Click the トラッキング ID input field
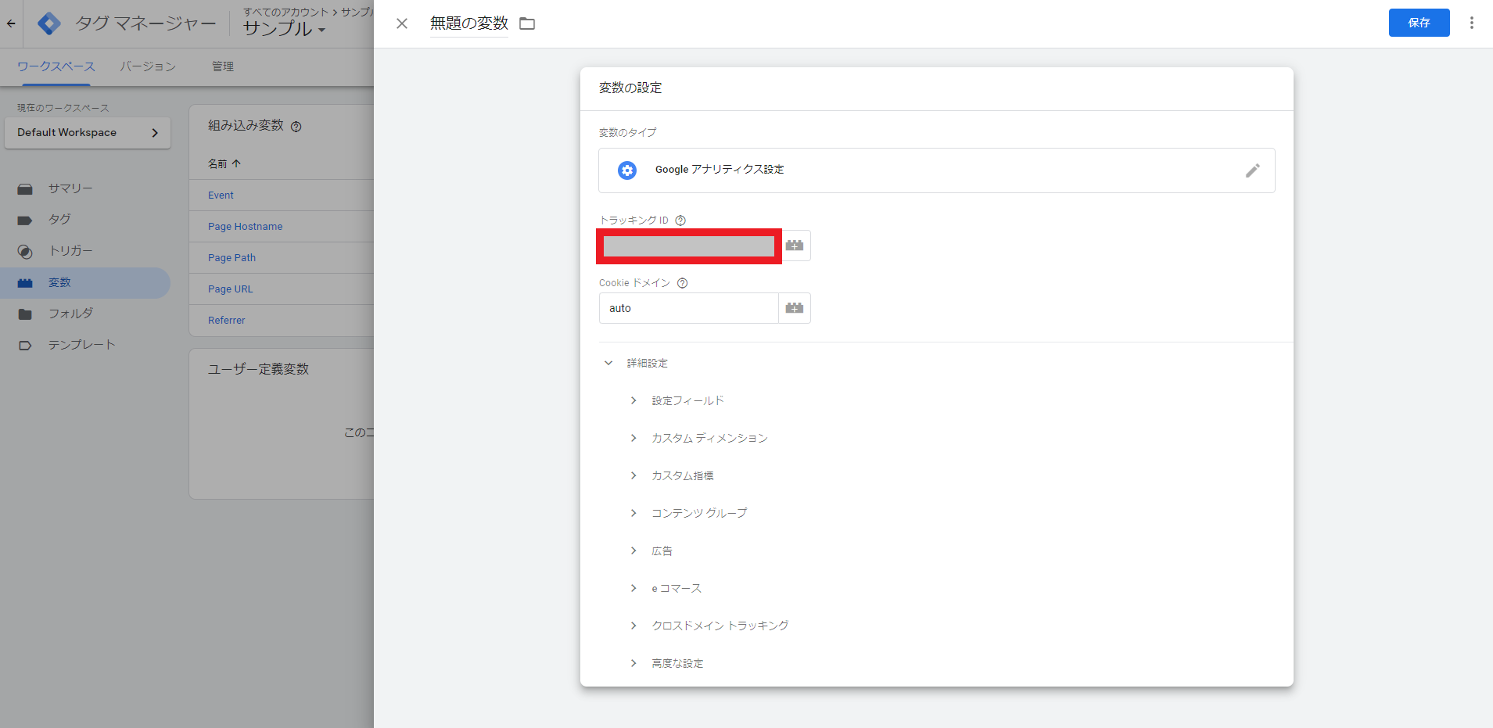Screen dimensions: 1493x728 coord(689,246)
